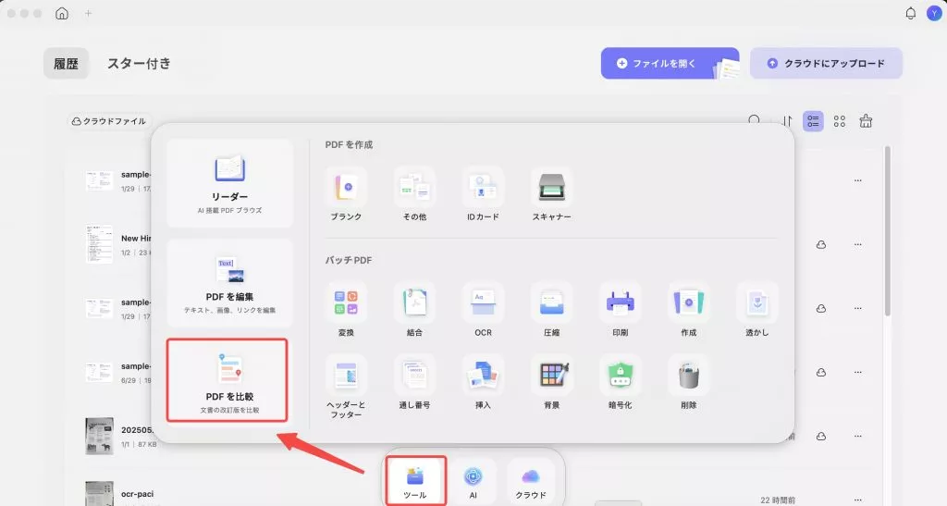947x506 pixels.
Task: Click the ツール button in bottom dock
Action: (415, 481)
